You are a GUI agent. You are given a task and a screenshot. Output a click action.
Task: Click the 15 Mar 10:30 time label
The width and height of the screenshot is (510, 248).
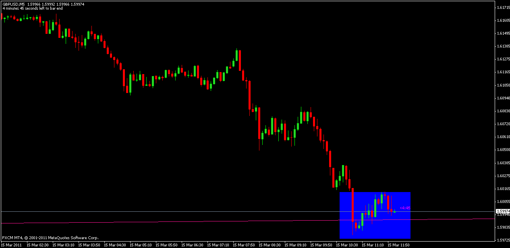(347, 245)
